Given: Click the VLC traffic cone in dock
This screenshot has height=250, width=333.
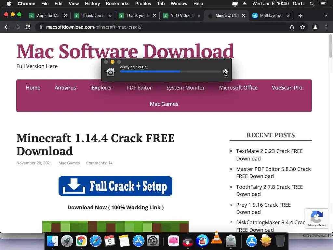Looking at the screenshot, I should click(216, 238).
